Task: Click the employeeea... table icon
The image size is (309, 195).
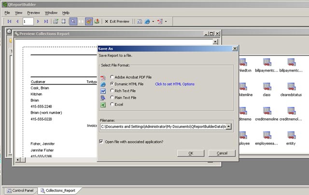Action: point(267,135)
